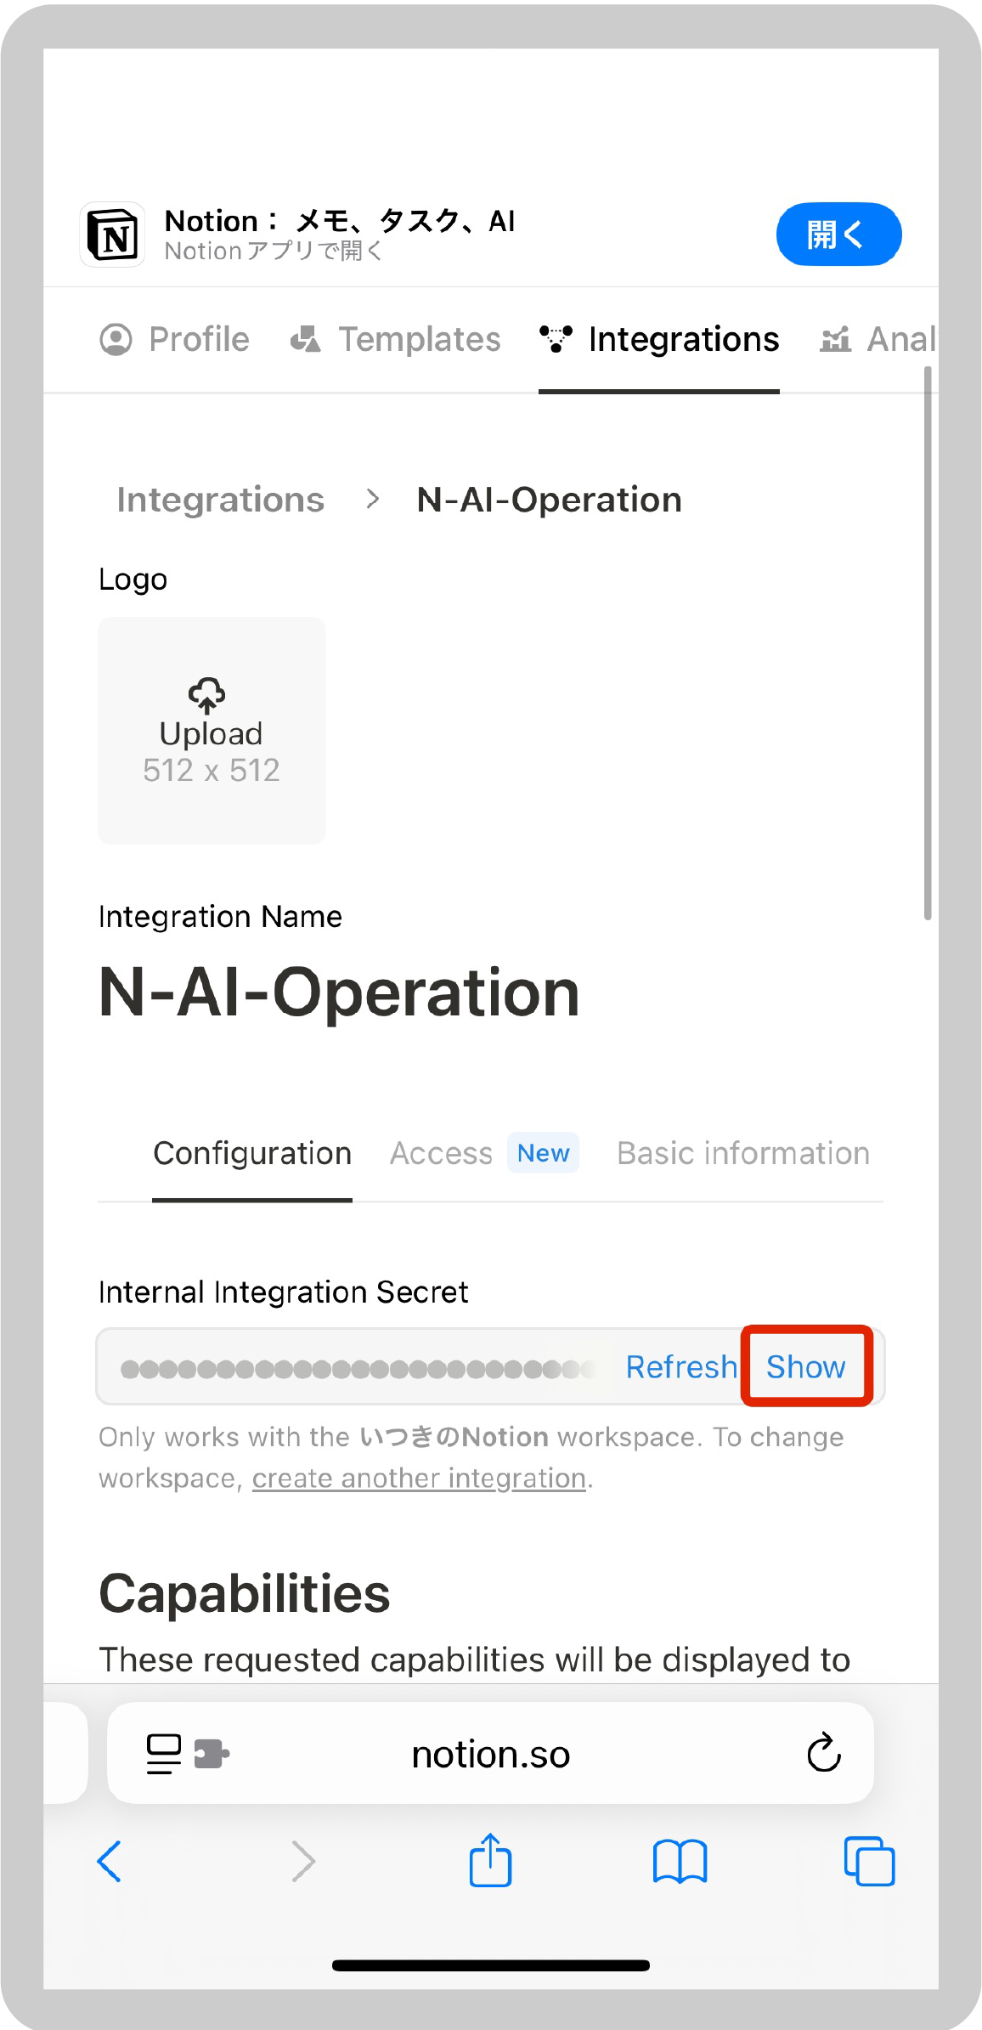Open Safari page settings menu icon
This screenshot has height=2030, width=982.
click(164, 1754)
